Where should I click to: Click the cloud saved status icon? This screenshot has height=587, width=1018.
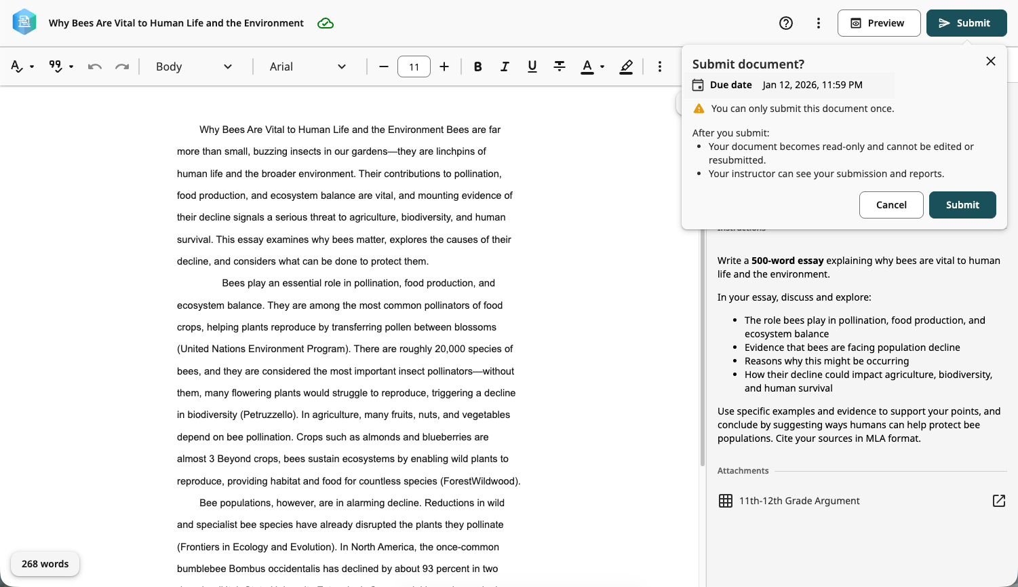326,23
